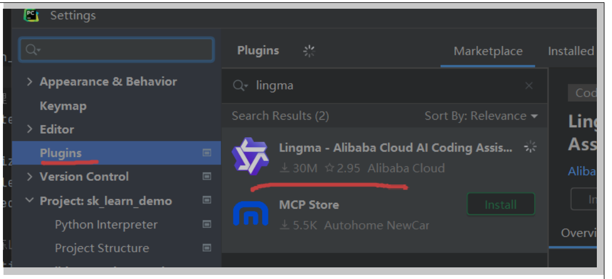Focus the plugin search field containing lingma
This screenshot has width=612, height=279.
384,85
